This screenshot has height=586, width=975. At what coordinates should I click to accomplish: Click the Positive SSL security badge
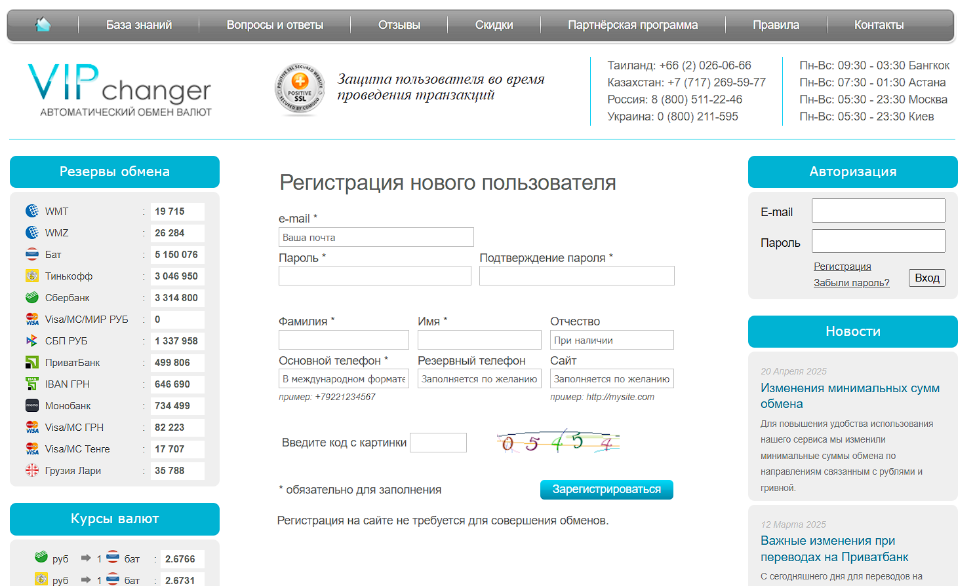[x=300, y=89]
